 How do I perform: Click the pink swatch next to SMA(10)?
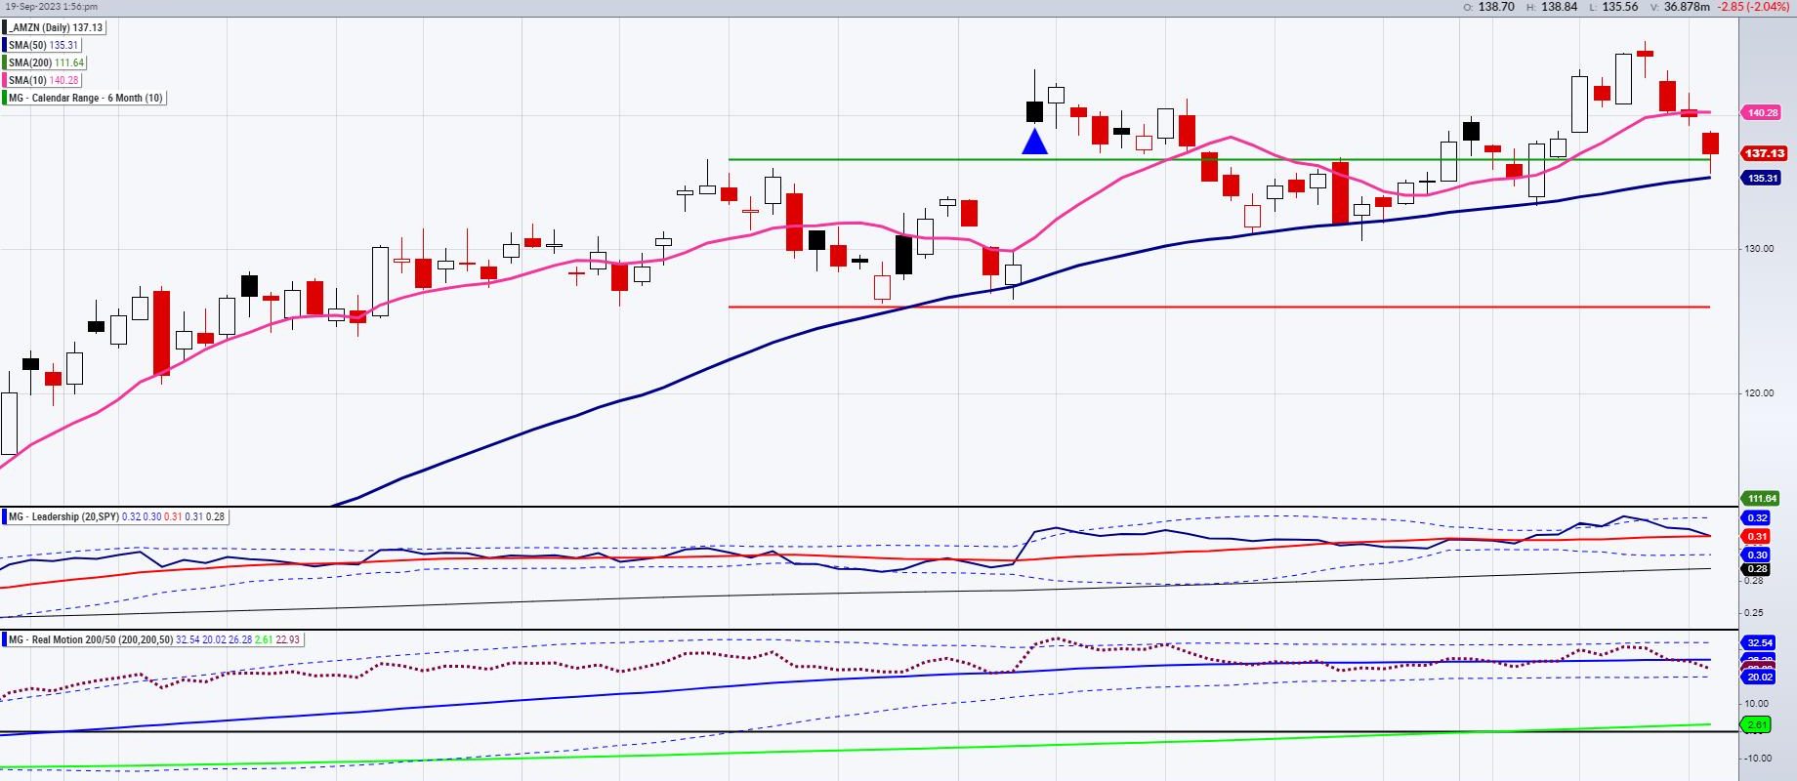(x=5, y=80)
